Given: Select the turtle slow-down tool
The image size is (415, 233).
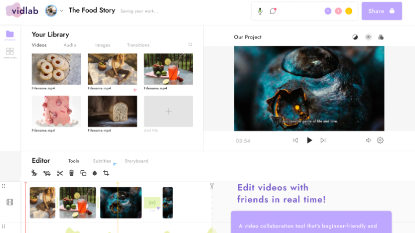Looking at the screenshot, I should (x=47, y=173).
